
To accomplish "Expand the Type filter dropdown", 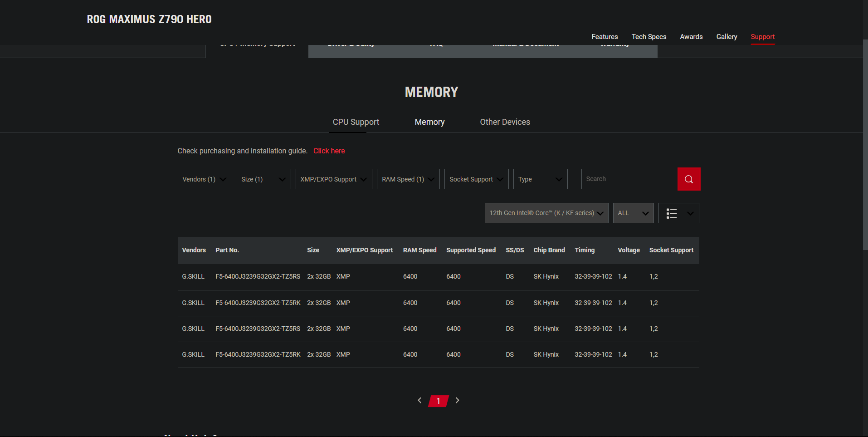I will [540, 179].
